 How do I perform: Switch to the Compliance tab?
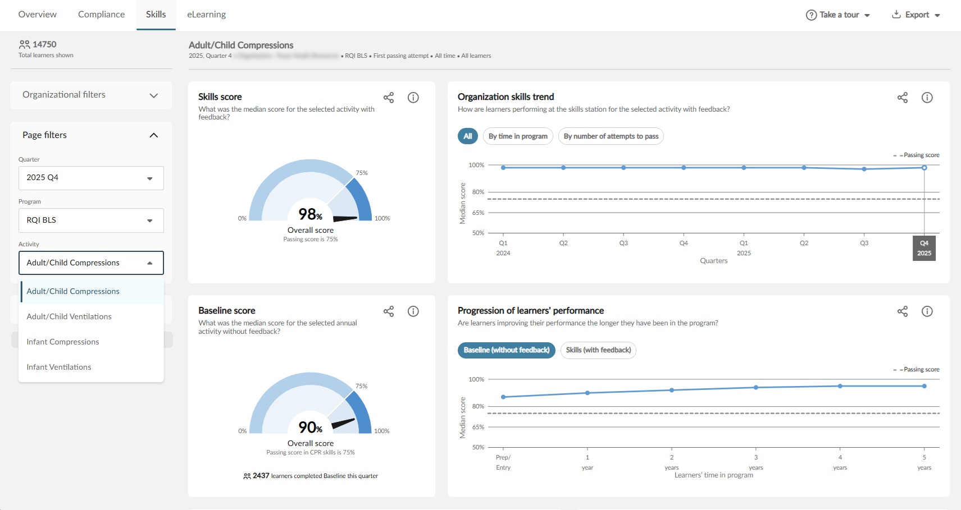click(101, 15)
